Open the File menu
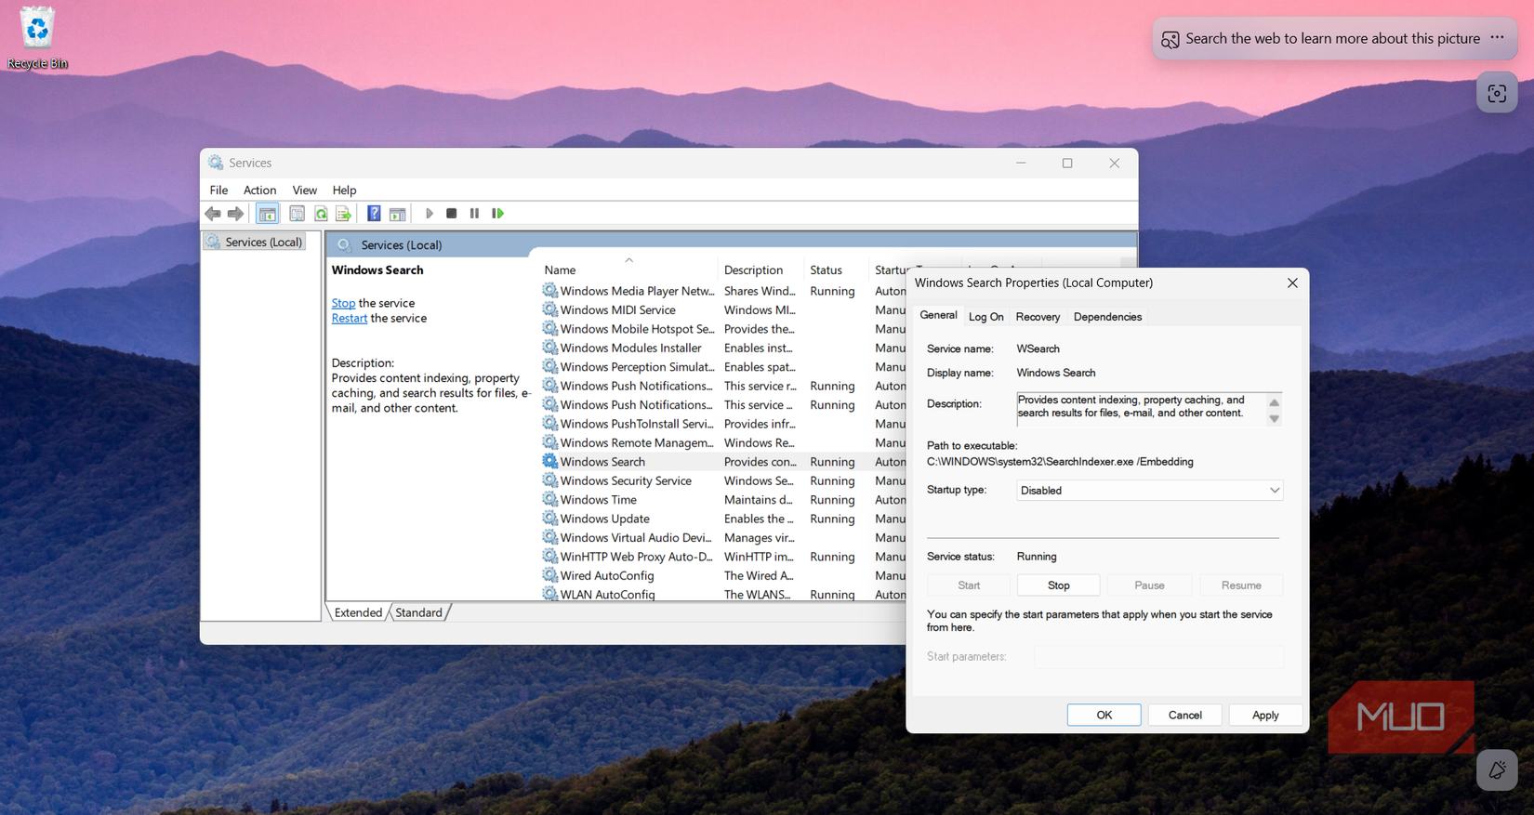 [218, 190]
